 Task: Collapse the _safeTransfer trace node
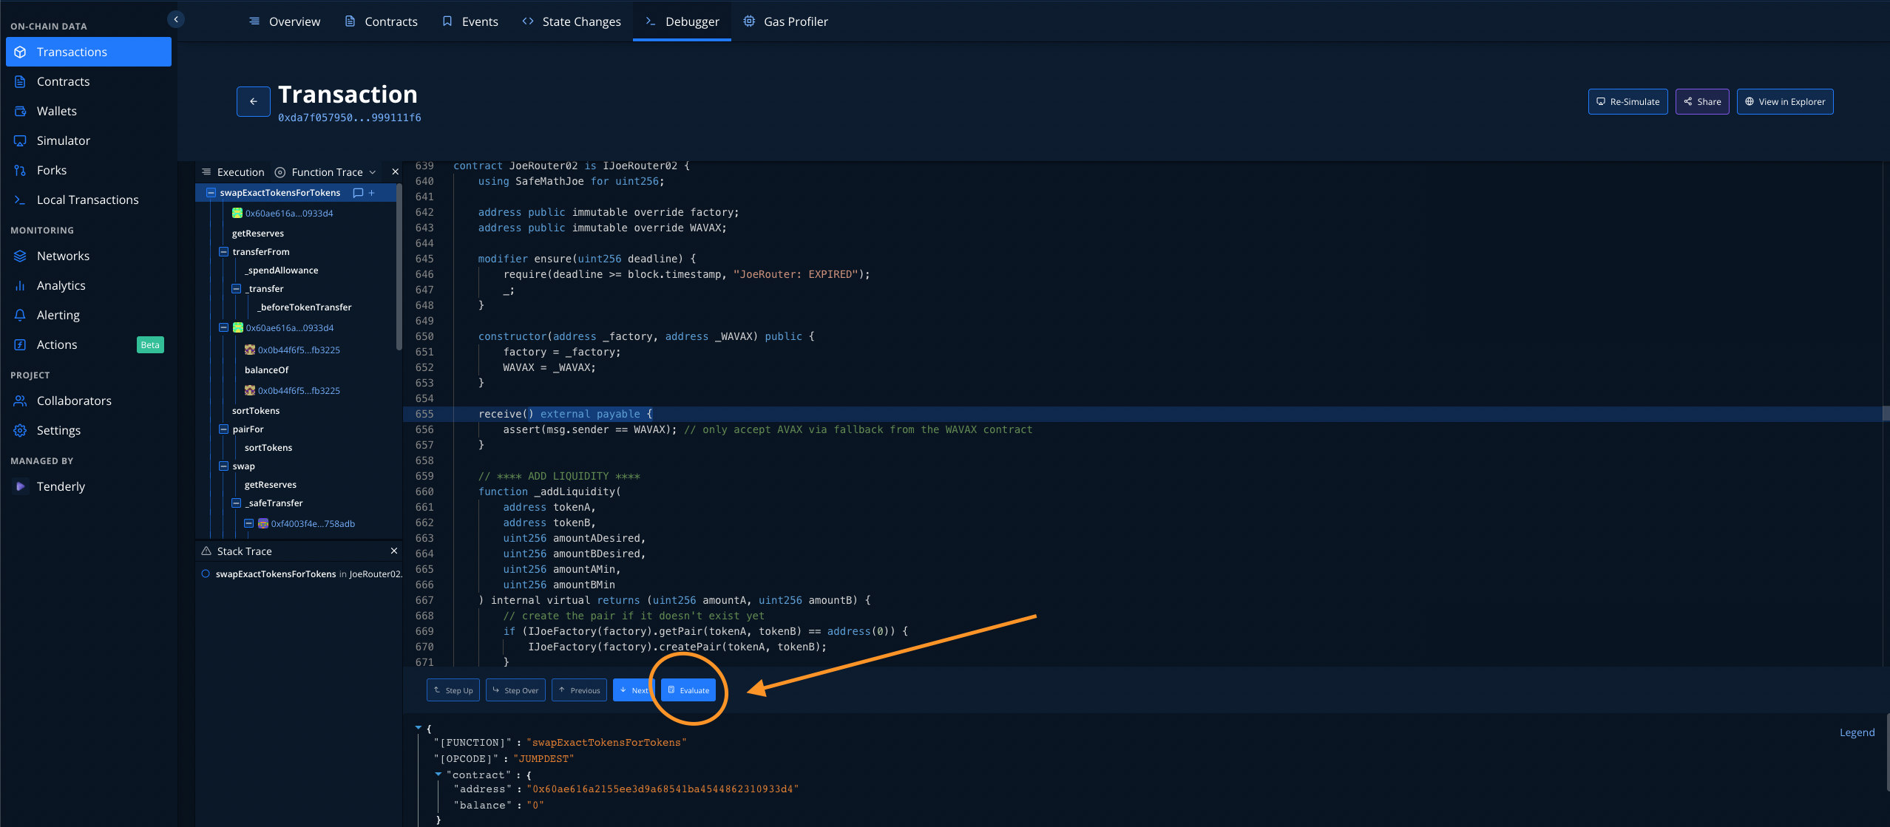pyautogui.click(x=237, y=503)
